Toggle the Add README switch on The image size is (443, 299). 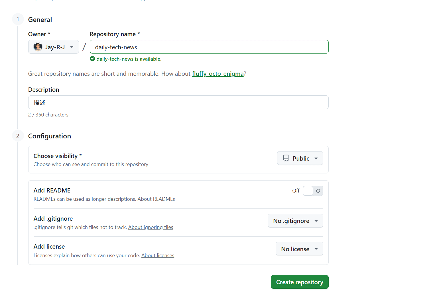(313, 191)
